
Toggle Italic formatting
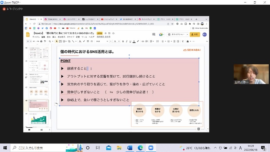[x=127, y=41]
